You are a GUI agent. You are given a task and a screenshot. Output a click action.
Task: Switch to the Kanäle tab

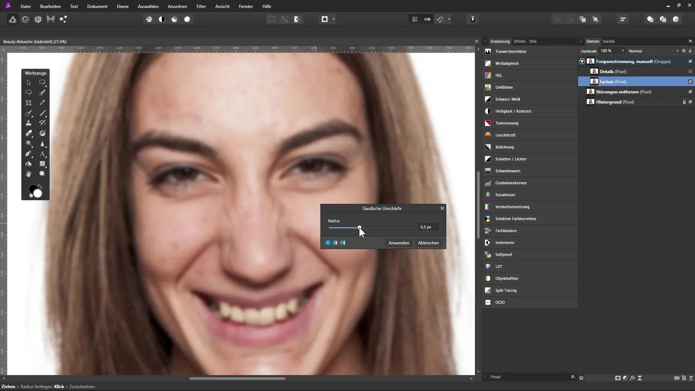coord(609,41)
